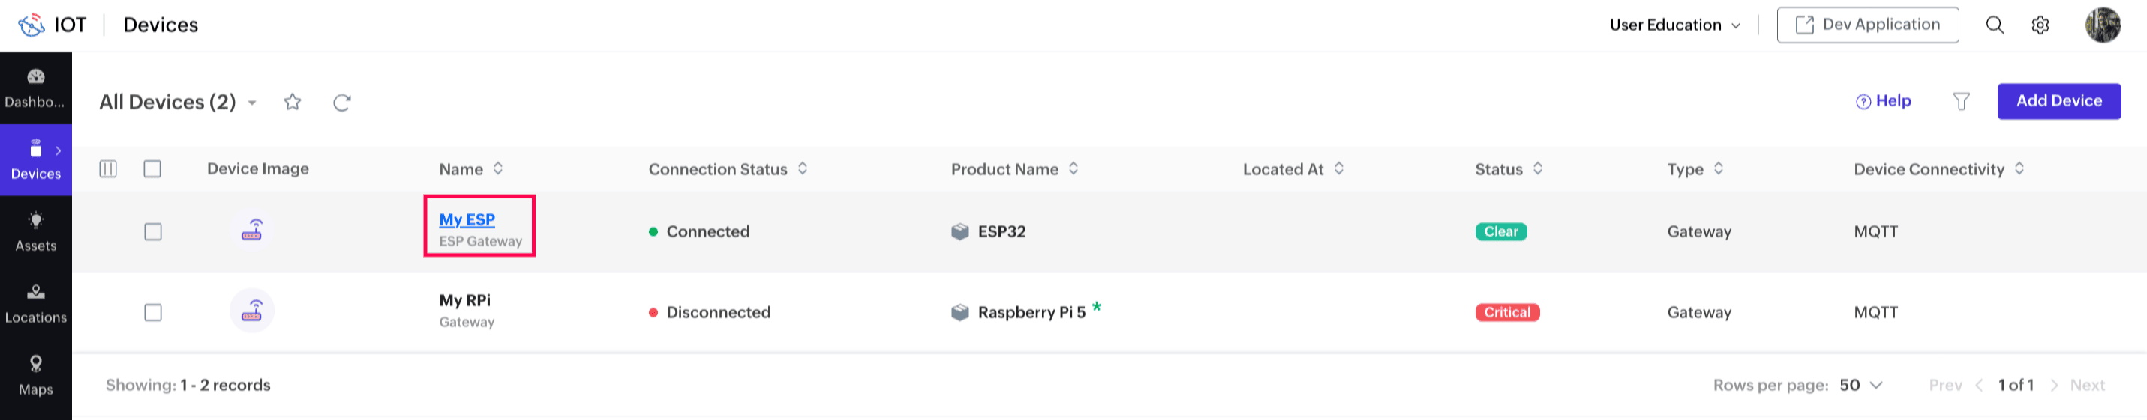Expand the All Devices view dropdown
The height and width of the screenshot is (420, 2147).
click(252, 103)
